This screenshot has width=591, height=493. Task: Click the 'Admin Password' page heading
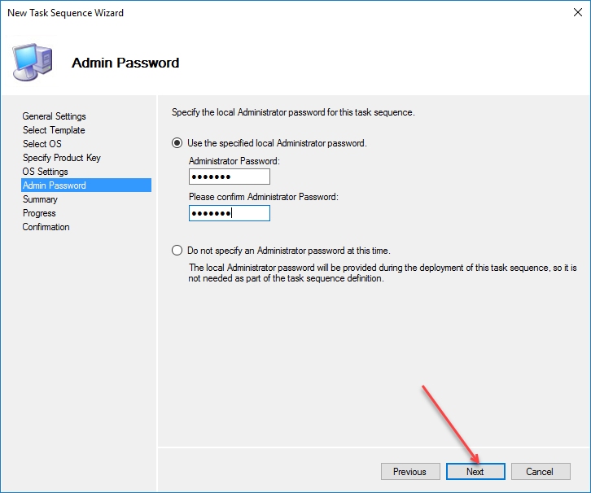[125, 63]
